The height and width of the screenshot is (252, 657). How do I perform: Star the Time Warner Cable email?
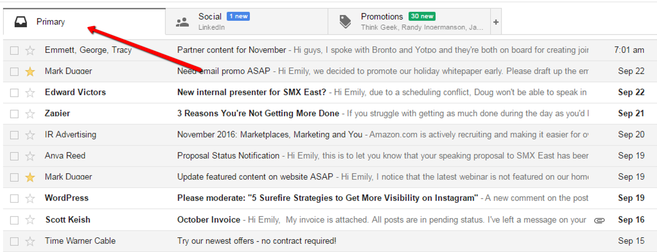[x=30, y=241]
